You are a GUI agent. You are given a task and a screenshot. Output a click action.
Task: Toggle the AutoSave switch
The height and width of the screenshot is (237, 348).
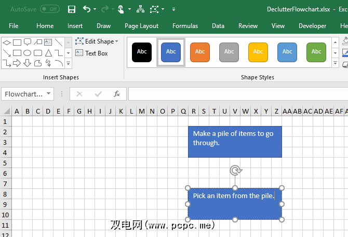tap(50, 9)
